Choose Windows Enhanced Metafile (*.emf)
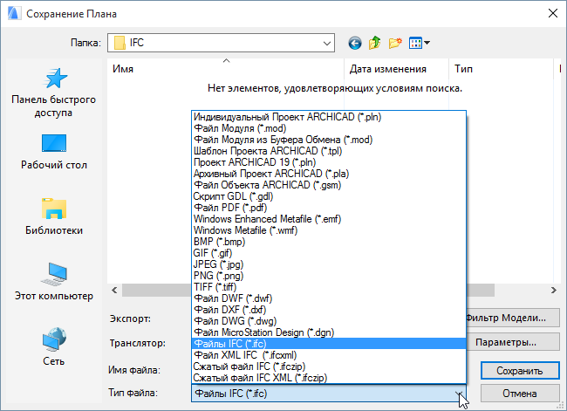The height and width of the screenshot is (411, 567). tap(329, 219)
